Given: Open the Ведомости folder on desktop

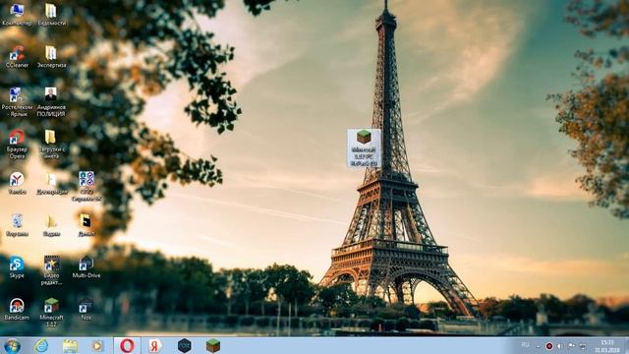Looking at the screenshot, I should pos(51,15).
